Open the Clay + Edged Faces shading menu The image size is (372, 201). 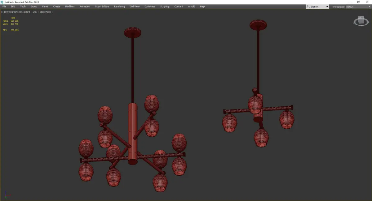[42, 12]
